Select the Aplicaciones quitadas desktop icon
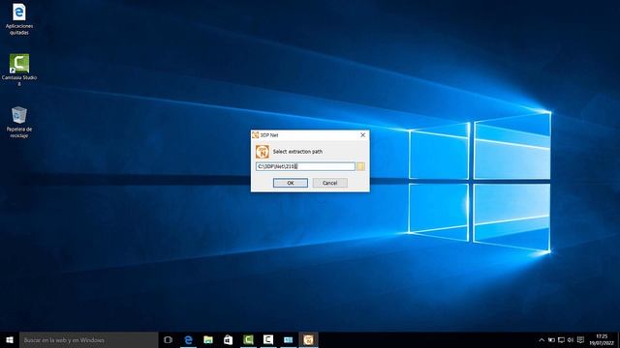The height and width of the screenshot is (348, 620). [19, 19]
